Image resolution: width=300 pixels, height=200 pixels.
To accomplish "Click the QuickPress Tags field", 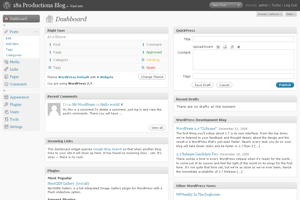I will (x=243, y=76).
